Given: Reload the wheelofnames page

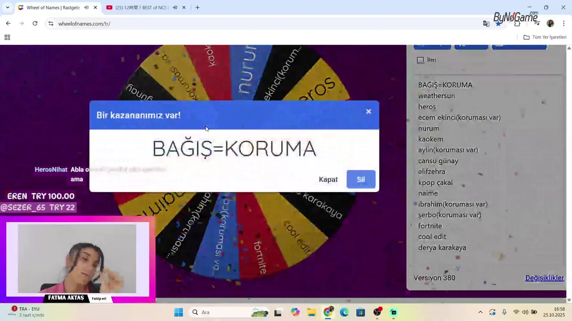Looking at the screenshot, I should [35, 23].
